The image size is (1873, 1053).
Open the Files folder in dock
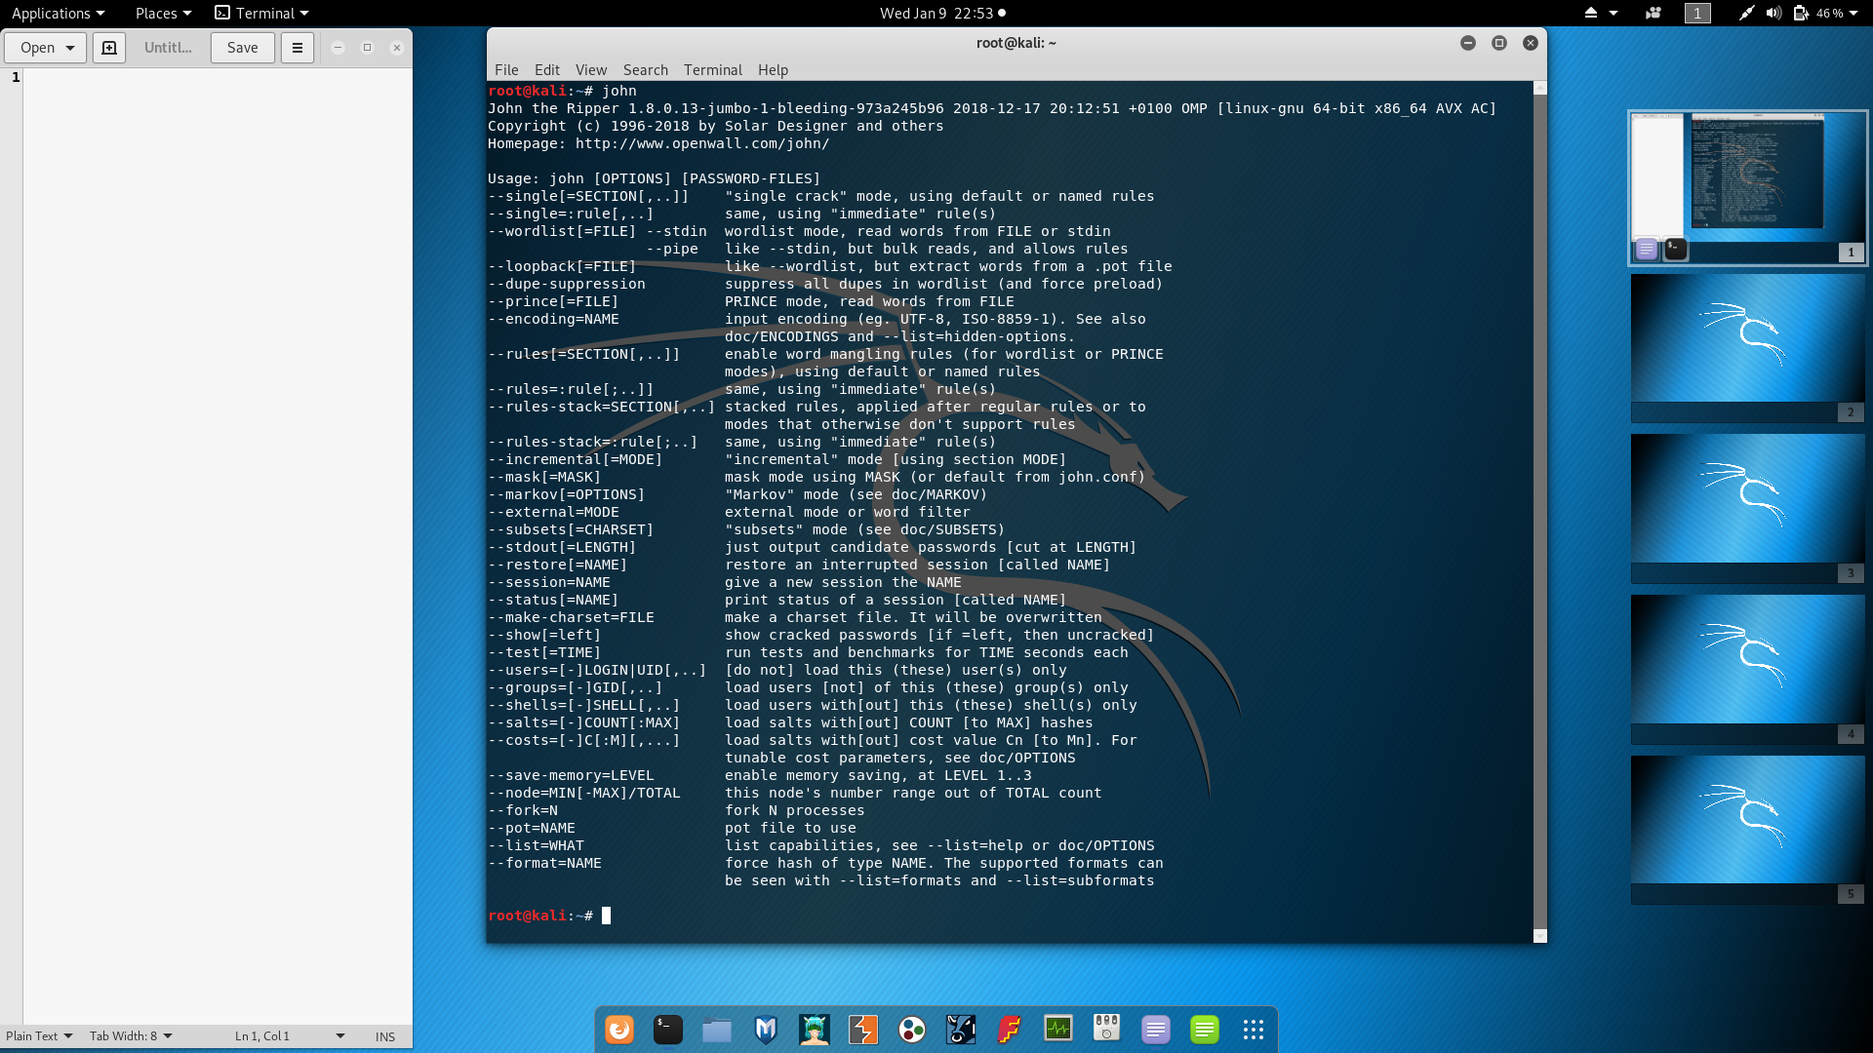[717, 1030]
